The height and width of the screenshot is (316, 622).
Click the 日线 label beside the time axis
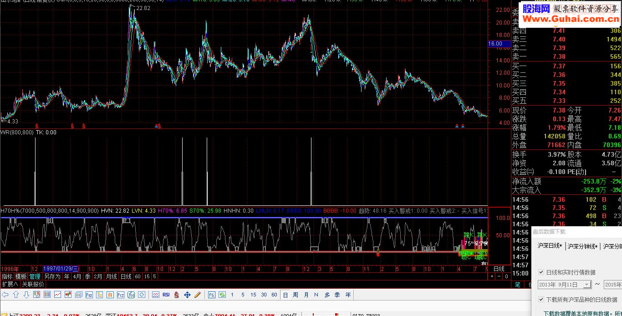pos(499,269)
